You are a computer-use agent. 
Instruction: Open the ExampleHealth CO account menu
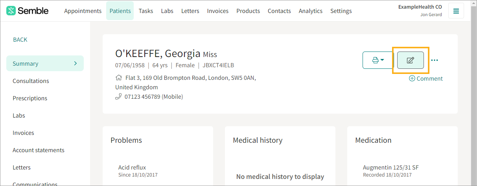[x=420, y=11]
